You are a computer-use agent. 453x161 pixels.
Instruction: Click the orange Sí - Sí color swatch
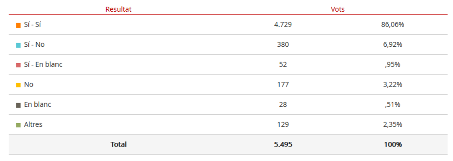pyautogui.click(x=19, y=25)
